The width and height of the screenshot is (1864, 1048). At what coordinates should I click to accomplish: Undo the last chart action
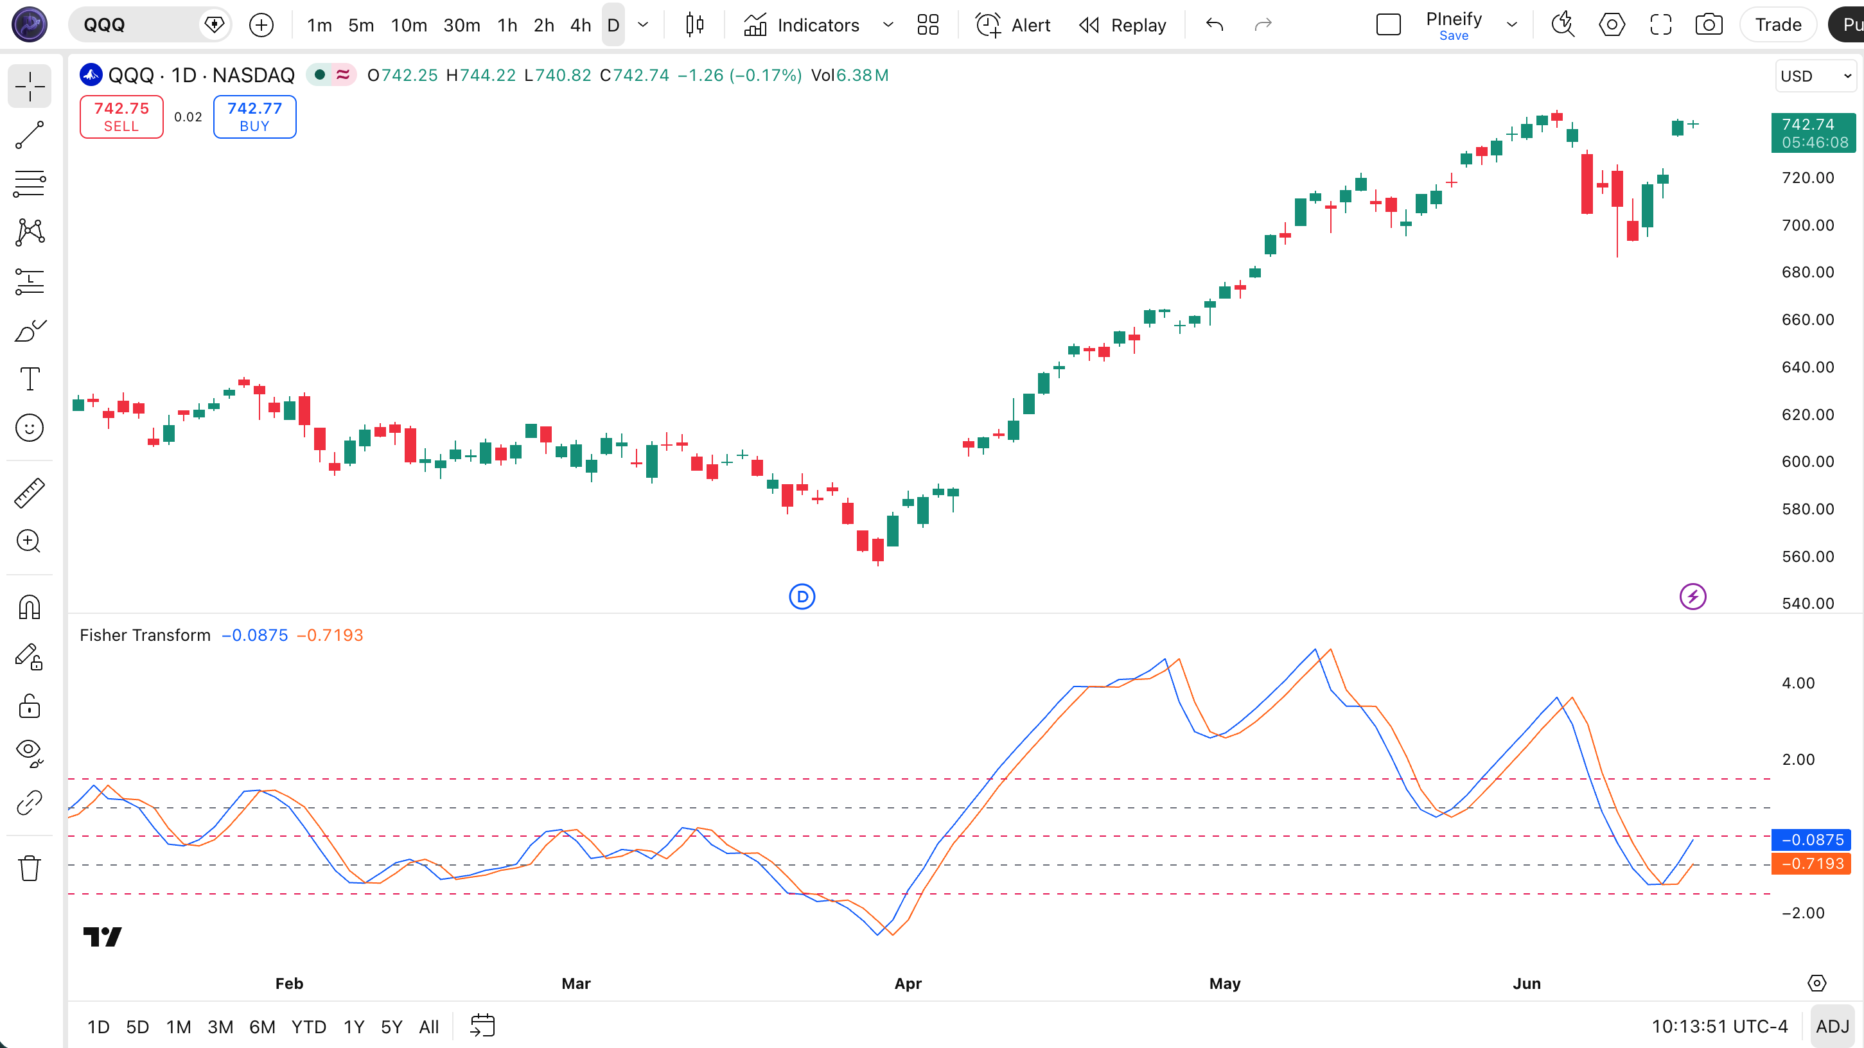[1214, 25]
